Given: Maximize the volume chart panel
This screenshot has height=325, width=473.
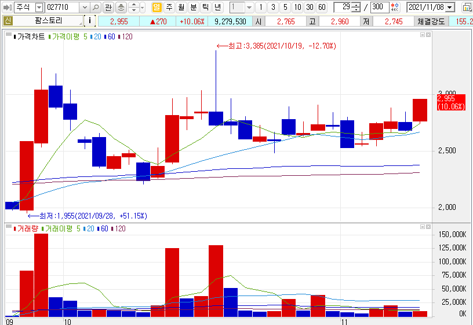Looking at the screenshot, I should point(423,227).
